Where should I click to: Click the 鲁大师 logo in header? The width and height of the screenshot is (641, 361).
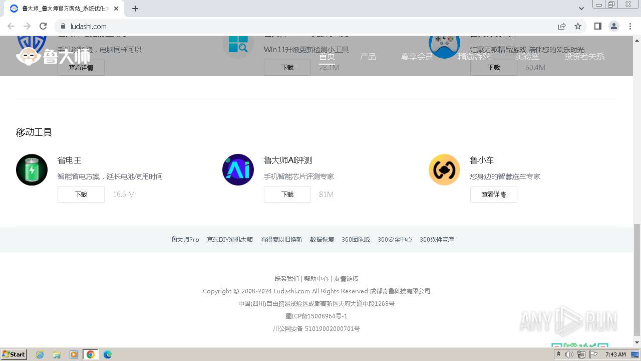[x=54, y=56]
